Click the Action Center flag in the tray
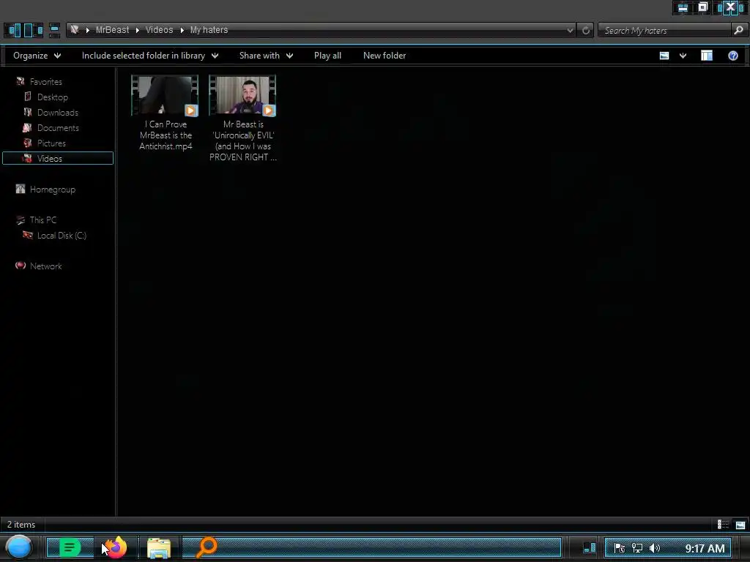Screen dimensions: 750x562 click(x=619, y=548)
